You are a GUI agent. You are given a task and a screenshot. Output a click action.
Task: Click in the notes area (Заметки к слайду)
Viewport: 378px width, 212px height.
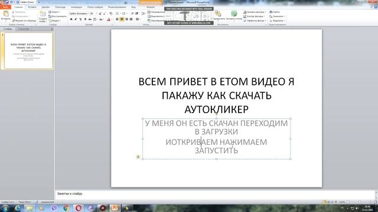(x=214, y=195)
